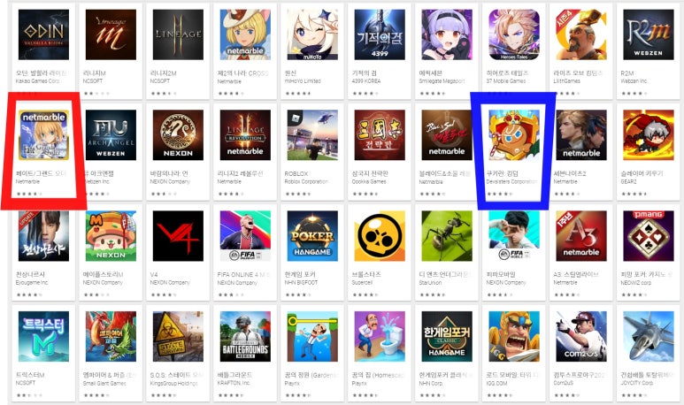Open the Fate/Grand Order netmarble card

[43, 151]
